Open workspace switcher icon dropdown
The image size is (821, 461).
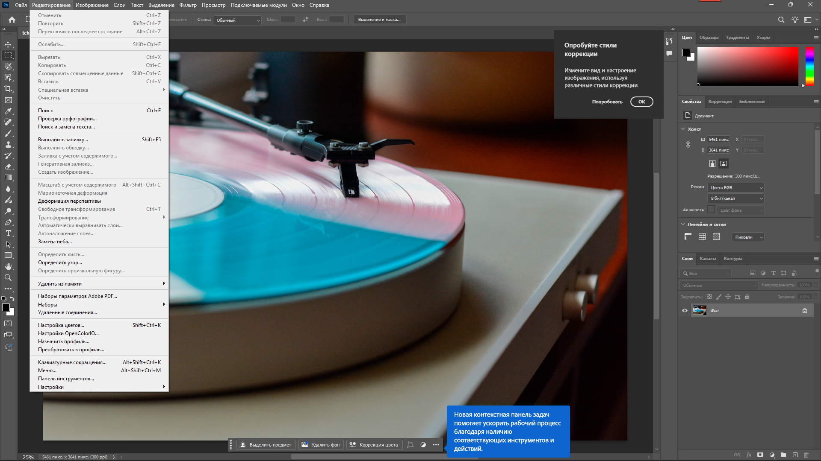810,20
